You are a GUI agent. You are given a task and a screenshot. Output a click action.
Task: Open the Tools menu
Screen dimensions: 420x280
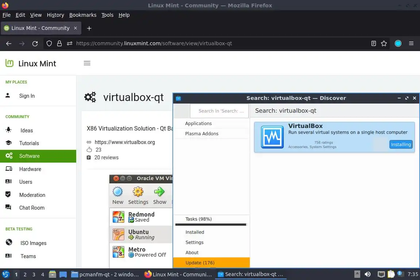108,15
